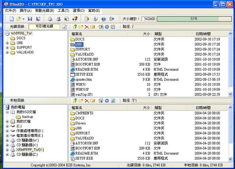Sort local pane by 類型 column
This screenshot has width=235, height=169.
(170, 108)
